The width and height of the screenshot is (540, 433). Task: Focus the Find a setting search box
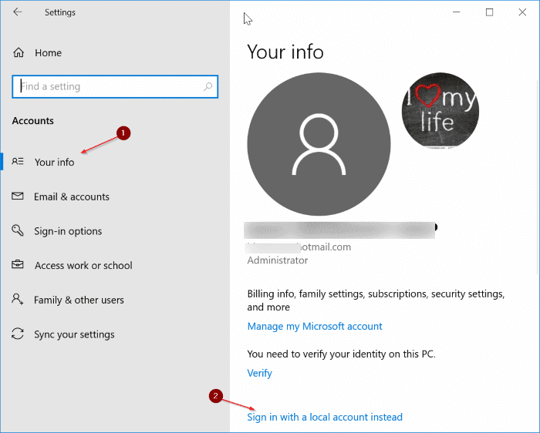(115, 86)
